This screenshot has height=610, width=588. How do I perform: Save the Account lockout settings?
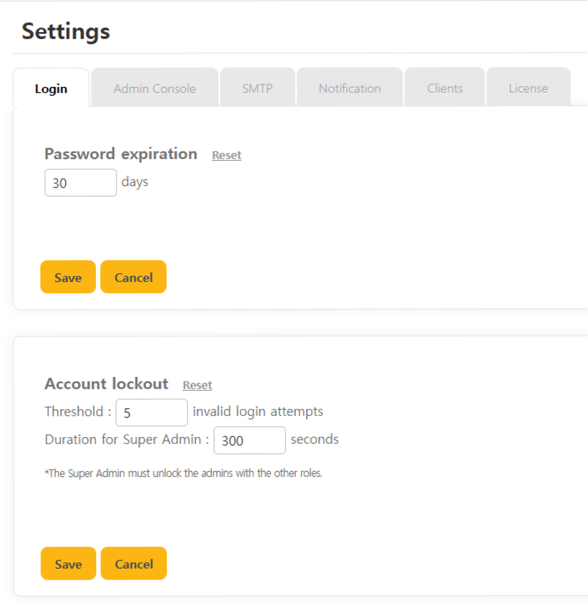pos(68,564)
